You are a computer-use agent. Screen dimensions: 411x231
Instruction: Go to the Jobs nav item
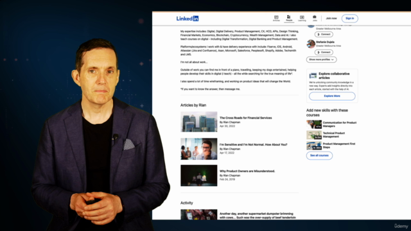click(x=315, y=19)
